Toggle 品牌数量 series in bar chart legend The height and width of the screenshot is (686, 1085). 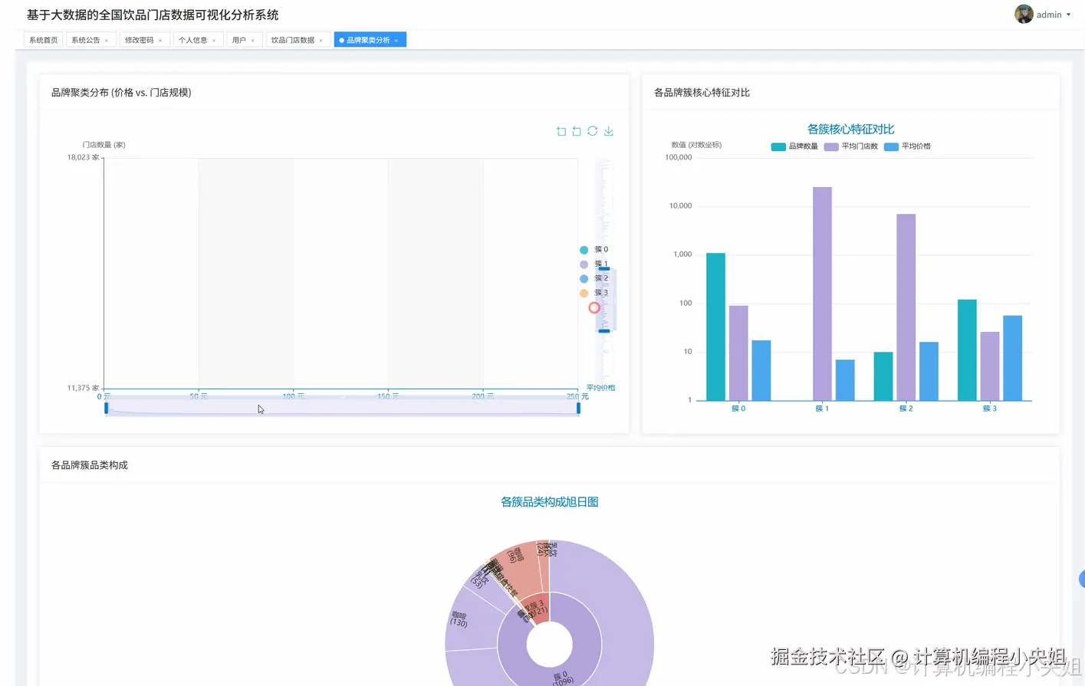pos(795,146)
